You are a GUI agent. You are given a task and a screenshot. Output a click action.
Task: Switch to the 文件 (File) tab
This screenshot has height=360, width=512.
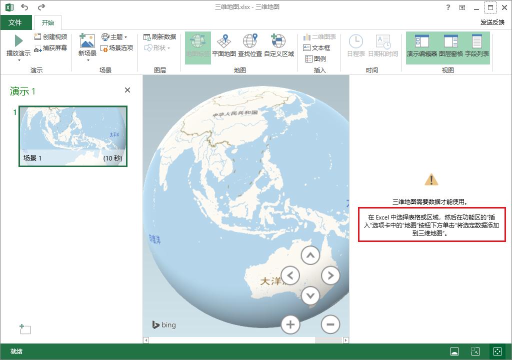[x=16, y=22]
